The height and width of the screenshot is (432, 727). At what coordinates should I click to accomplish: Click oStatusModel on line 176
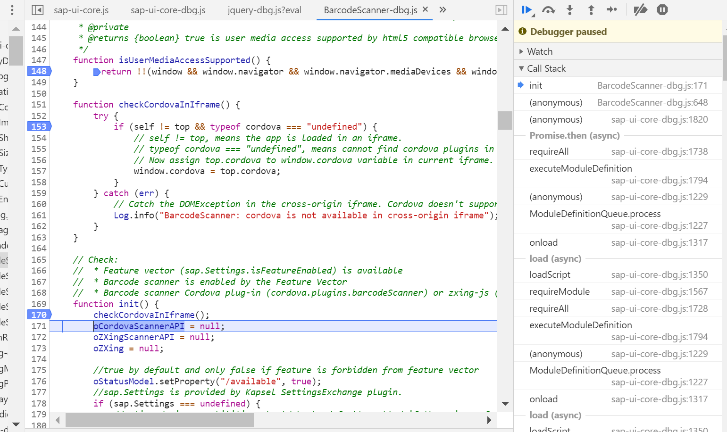point(124,381)
